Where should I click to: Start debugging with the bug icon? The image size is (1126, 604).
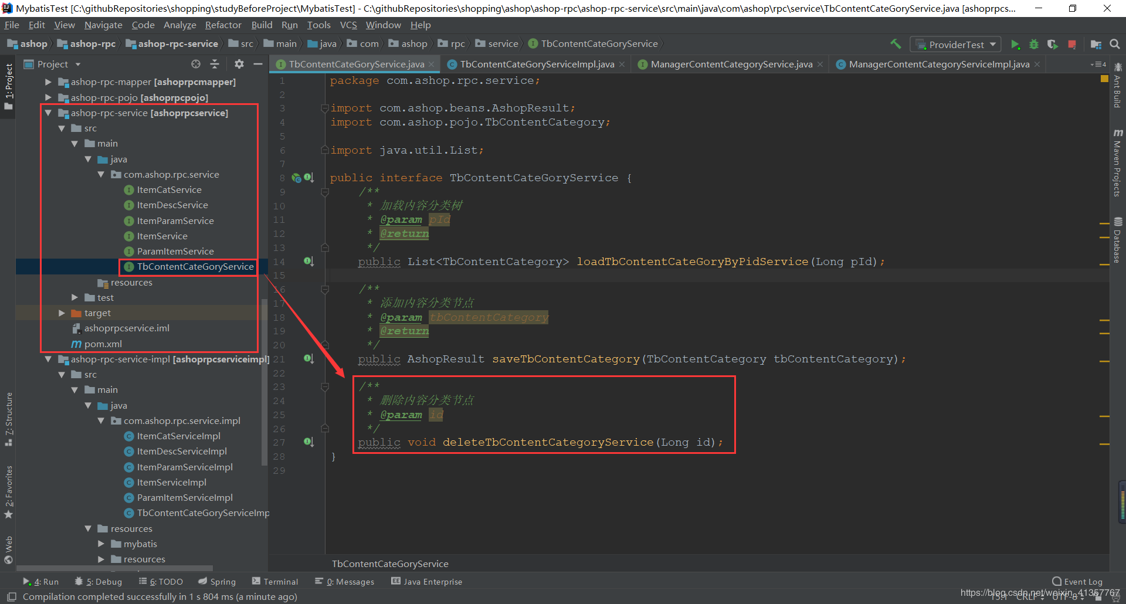[1034, 45]
